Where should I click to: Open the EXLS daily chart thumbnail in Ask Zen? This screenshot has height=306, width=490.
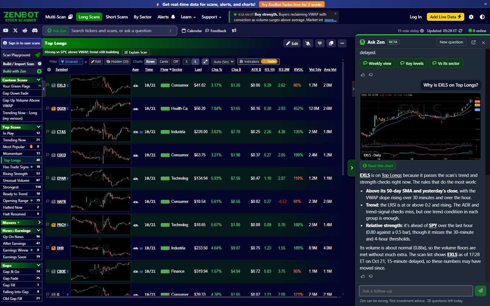point(420,126)
